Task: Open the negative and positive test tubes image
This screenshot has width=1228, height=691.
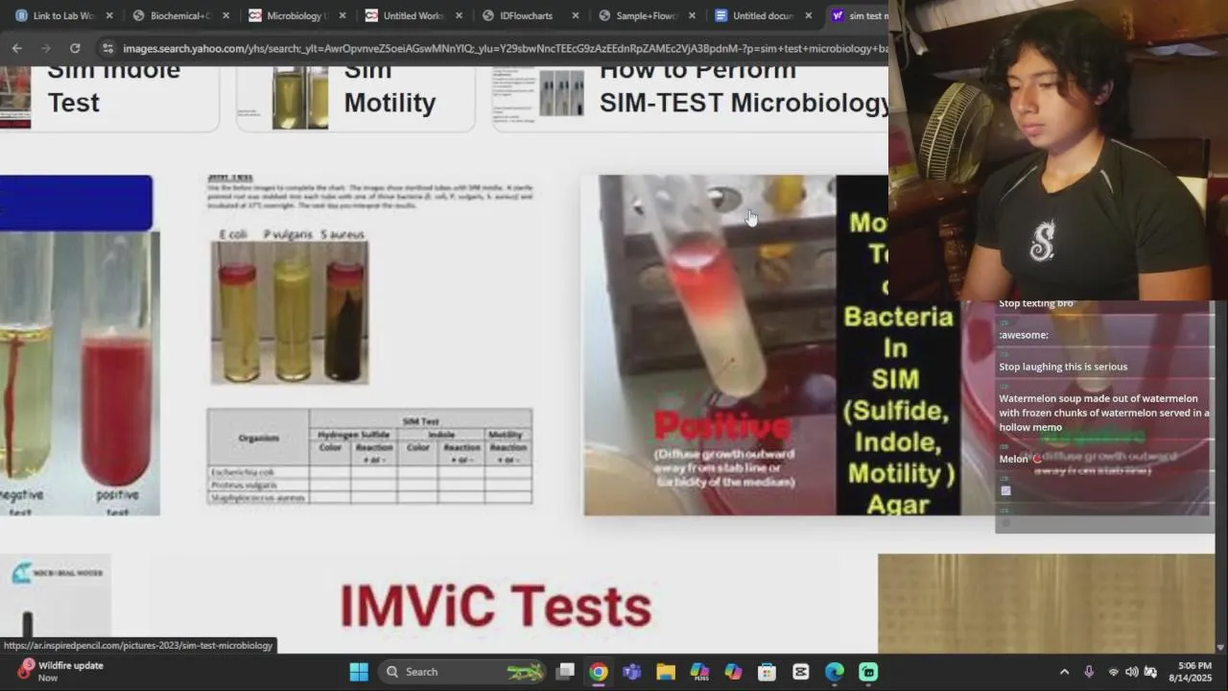Action: [79, 345]
